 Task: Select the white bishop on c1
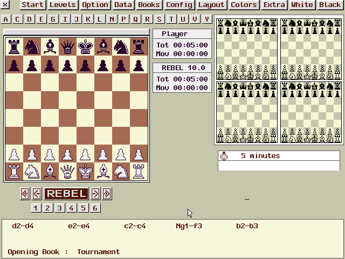coord(50,172)
